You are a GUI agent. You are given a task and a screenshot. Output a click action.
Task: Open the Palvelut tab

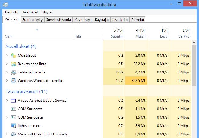tap(138, 20)
